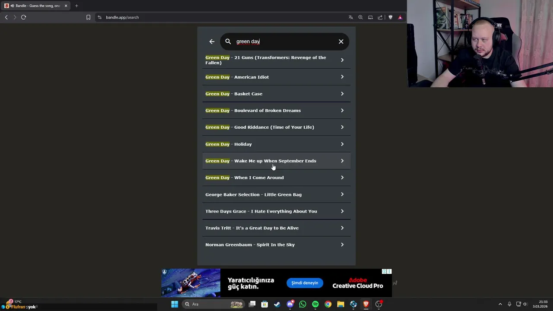Click 'Creative Cloud Pro' logo in the ad
Screen dimensions: 553x311
coord(358,283)
